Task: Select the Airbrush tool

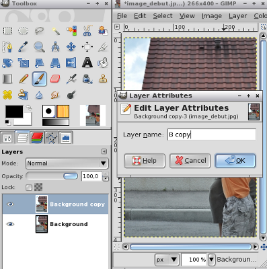Action: click(x=71, y=79)
